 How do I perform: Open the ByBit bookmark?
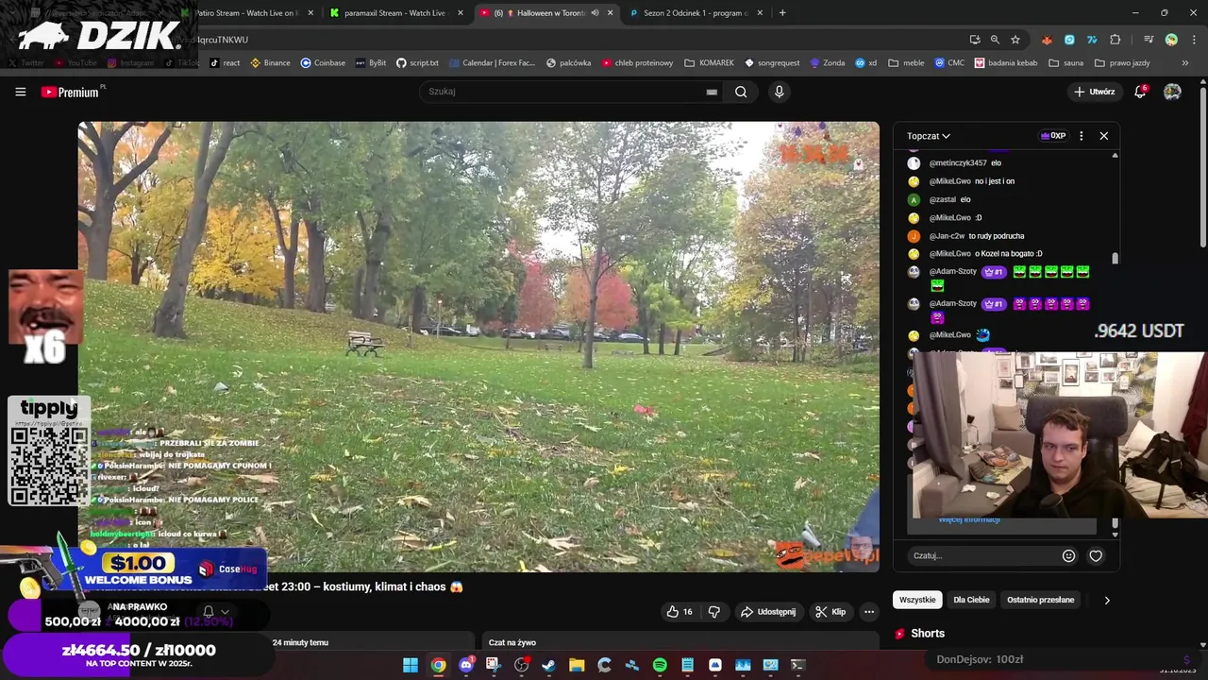click(371, 63)
